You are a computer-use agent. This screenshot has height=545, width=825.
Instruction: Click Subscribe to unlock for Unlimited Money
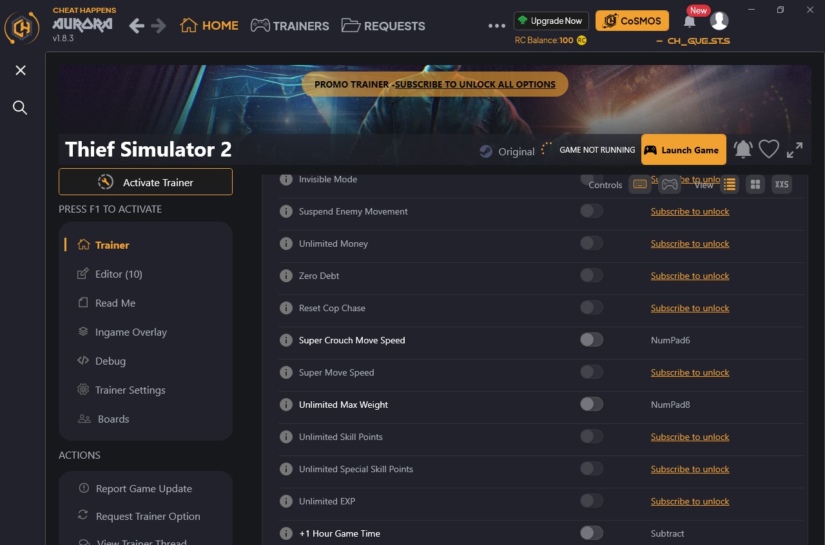point(690,244)
